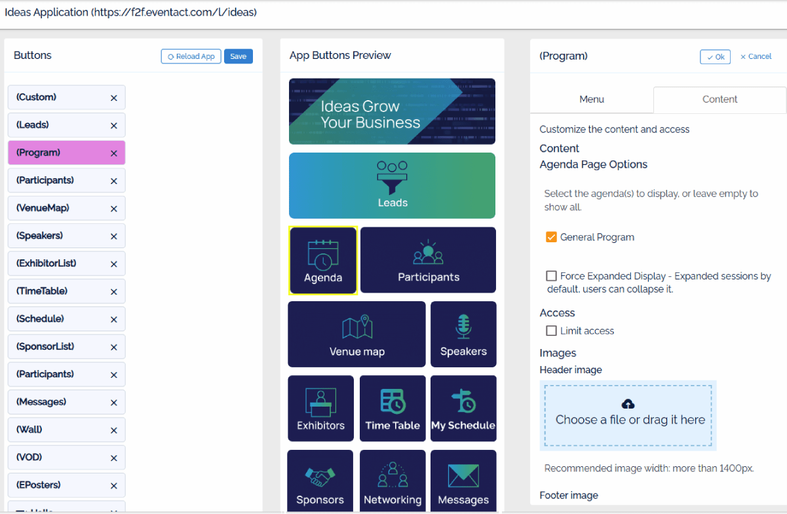Switch to the Menu tab
787x514 pixels.
pos(591,100)
